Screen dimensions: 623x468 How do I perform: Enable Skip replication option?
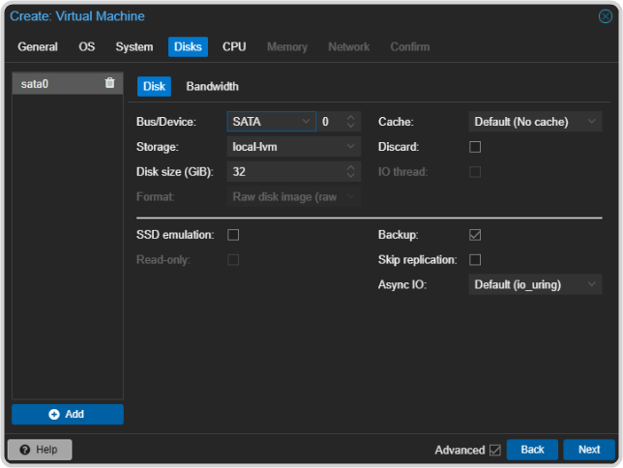pos(475,260)
